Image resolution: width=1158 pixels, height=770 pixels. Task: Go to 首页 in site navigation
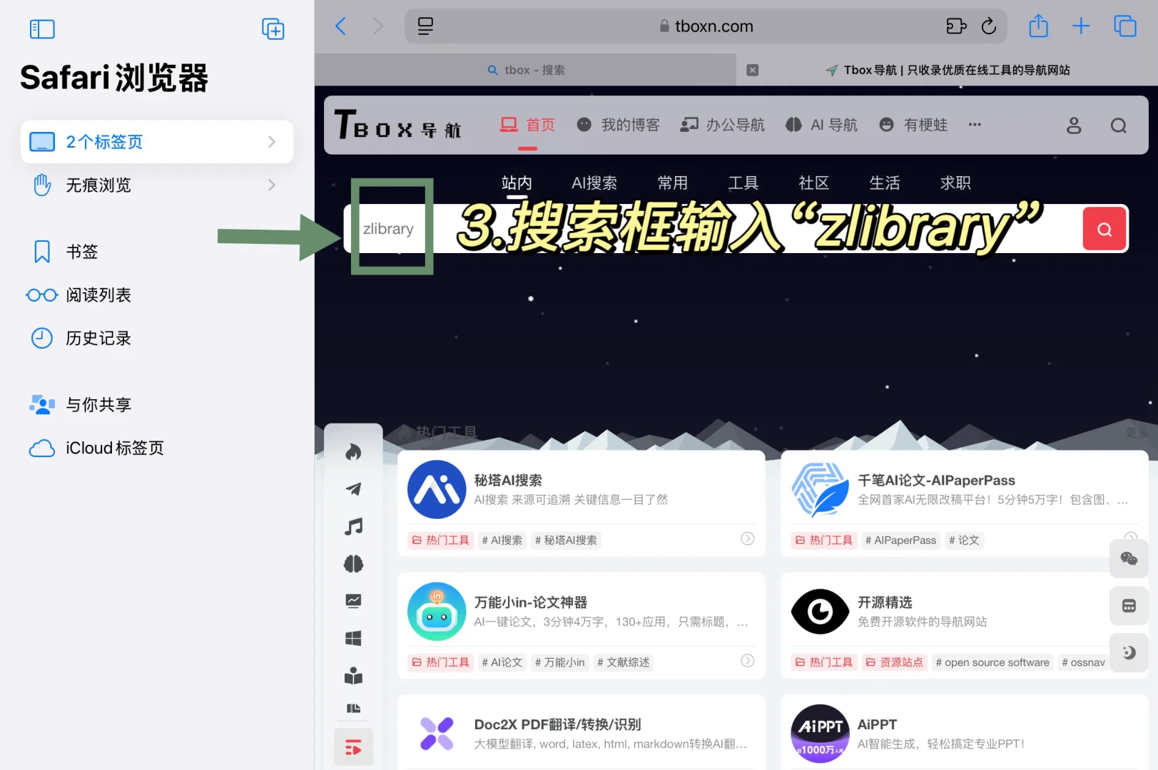point(527,125)
